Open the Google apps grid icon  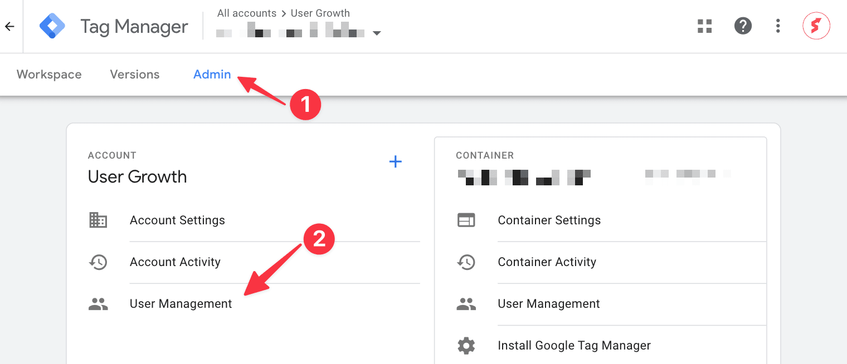[x=704, y=26]
